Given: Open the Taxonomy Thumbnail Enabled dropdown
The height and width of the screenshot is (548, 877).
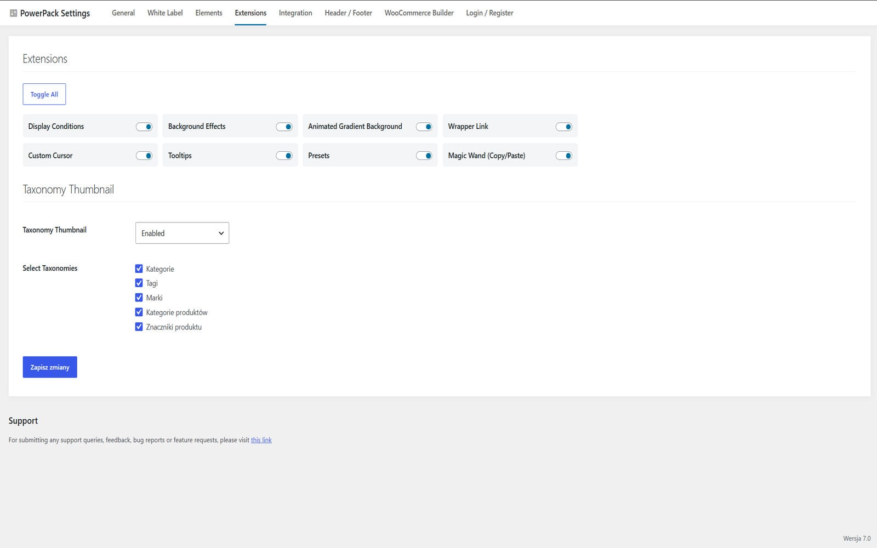Looking at the screenshot, I should 182,233.
